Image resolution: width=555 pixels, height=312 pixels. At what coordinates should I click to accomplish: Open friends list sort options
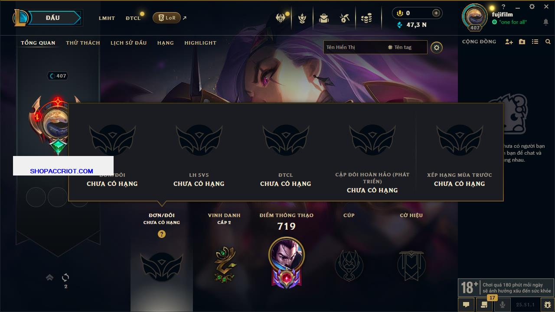(535, 42)
